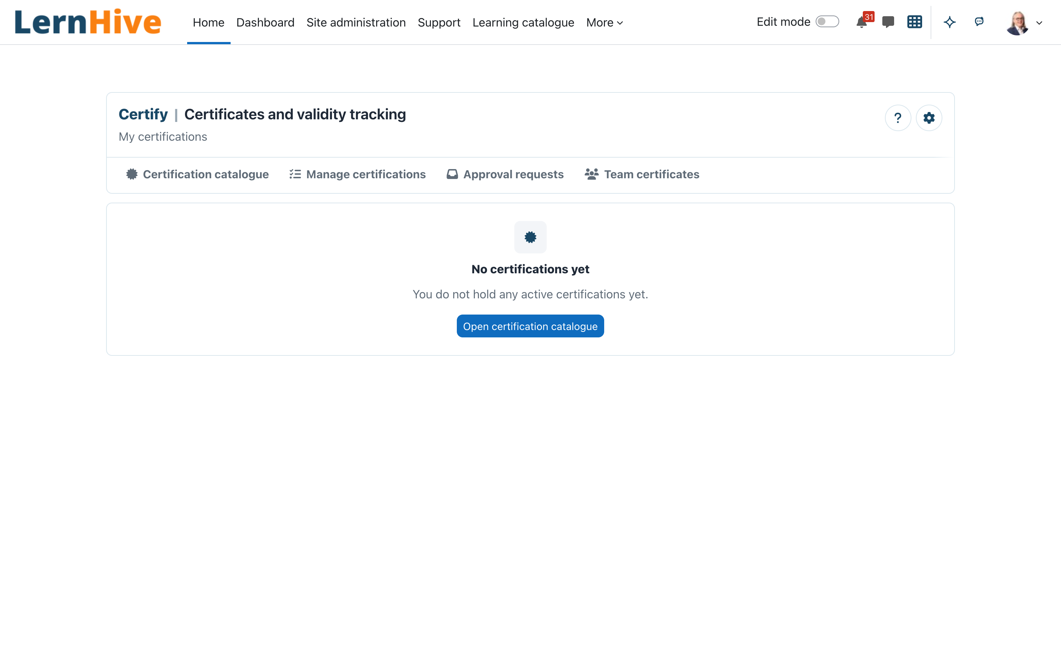This screenshot has height=663, width=1061.
Task: Click the Certify heading link
Action: [143, 115]
